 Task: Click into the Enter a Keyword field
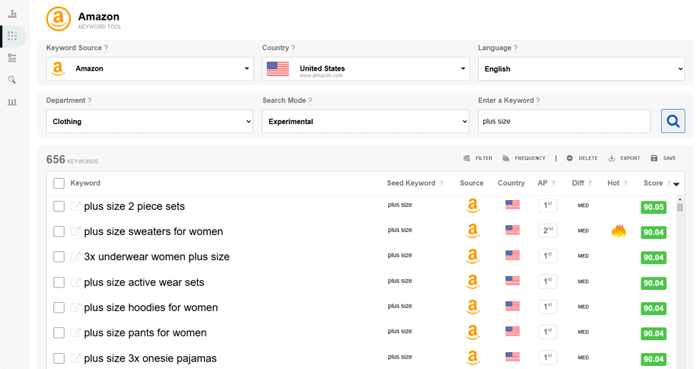pos(564,122)
